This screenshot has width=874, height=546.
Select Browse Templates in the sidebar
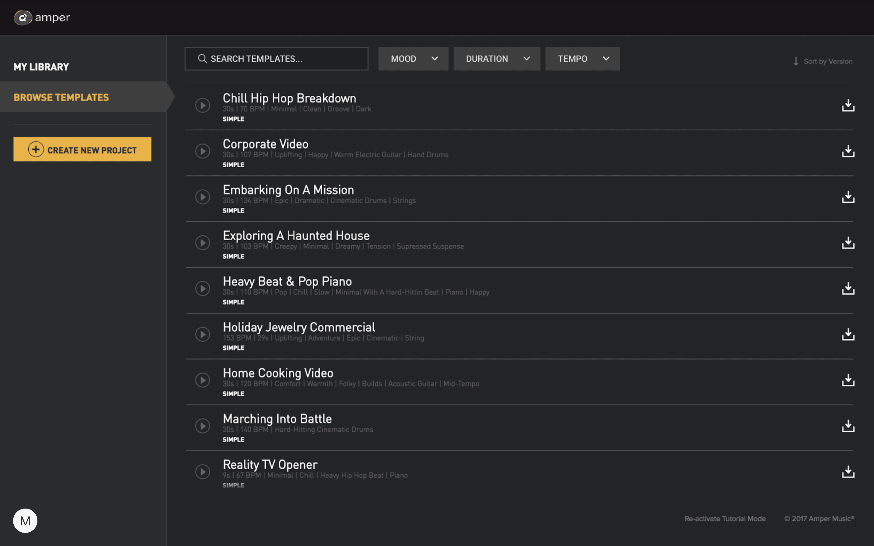(x=61, y=98)
